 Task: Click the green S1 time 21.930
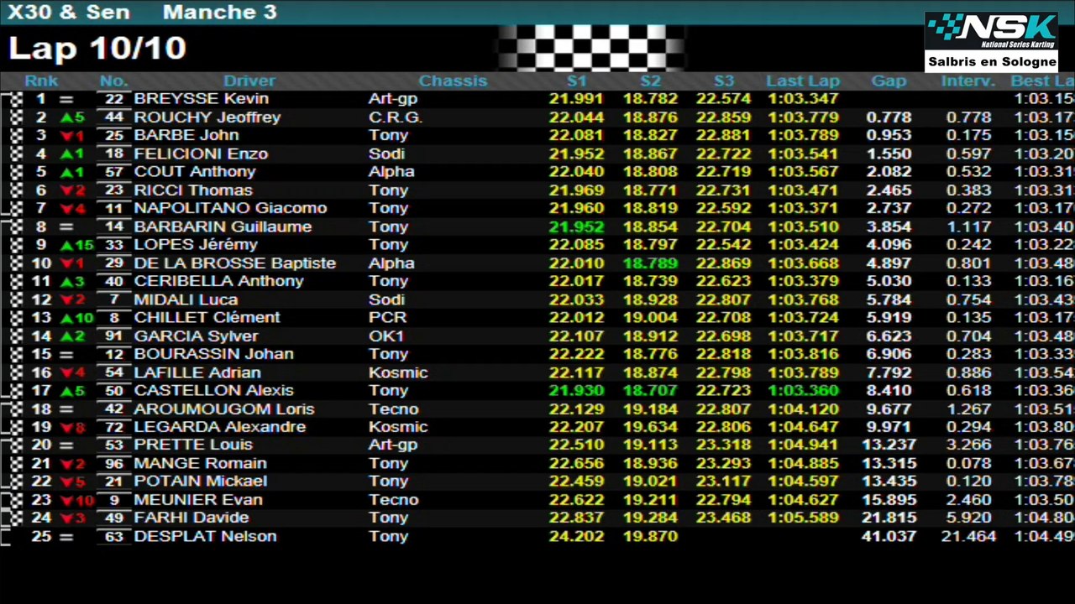click(576, 391)
